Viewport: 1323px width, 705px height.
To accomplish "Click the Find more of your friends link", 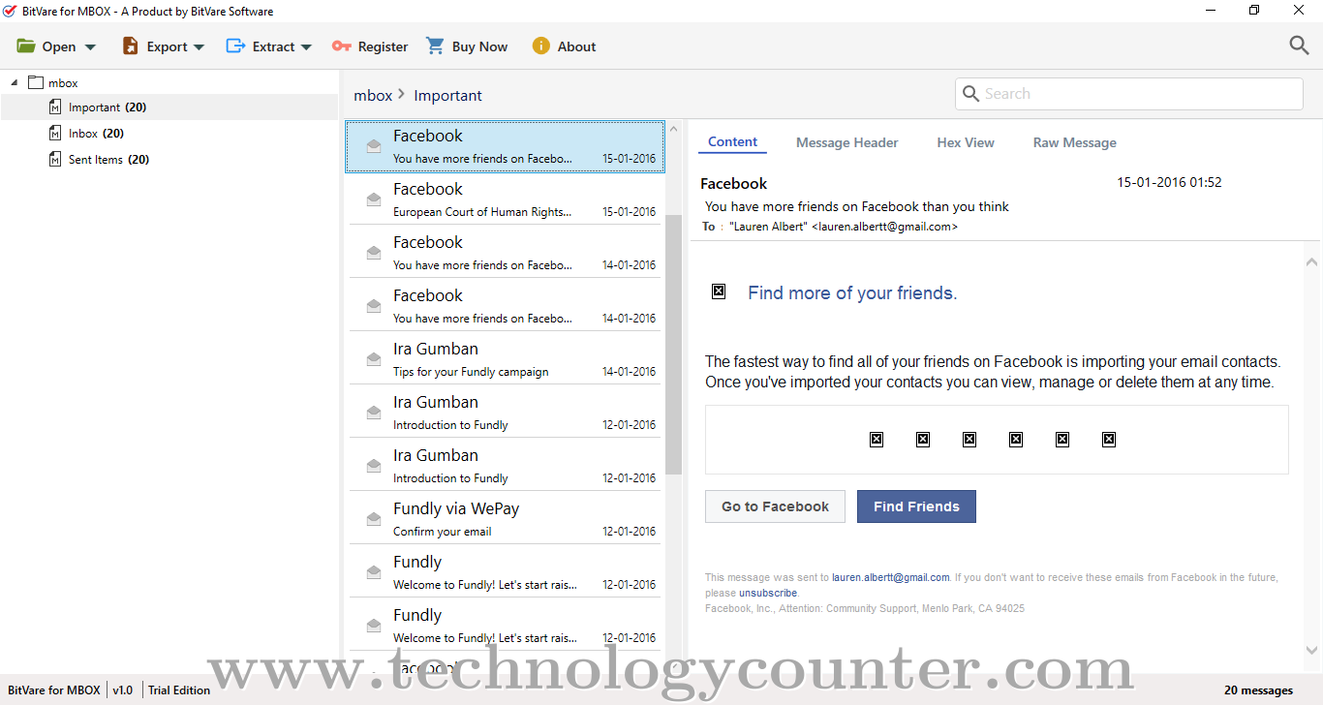I will click(x=852, y=292).
